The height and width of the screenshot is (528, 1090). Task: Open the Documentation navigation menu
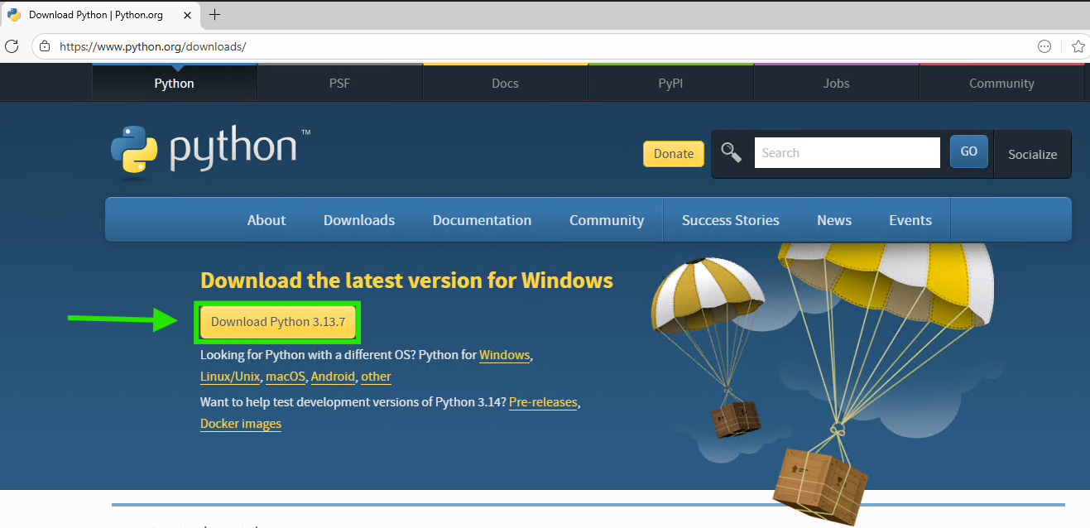482,220
